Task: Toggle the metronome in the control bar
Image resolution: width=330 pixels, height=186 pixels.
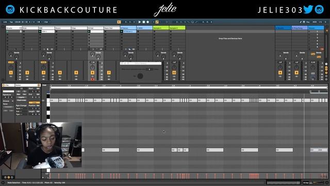Action: pyautogui.click(x=38, y=22)
